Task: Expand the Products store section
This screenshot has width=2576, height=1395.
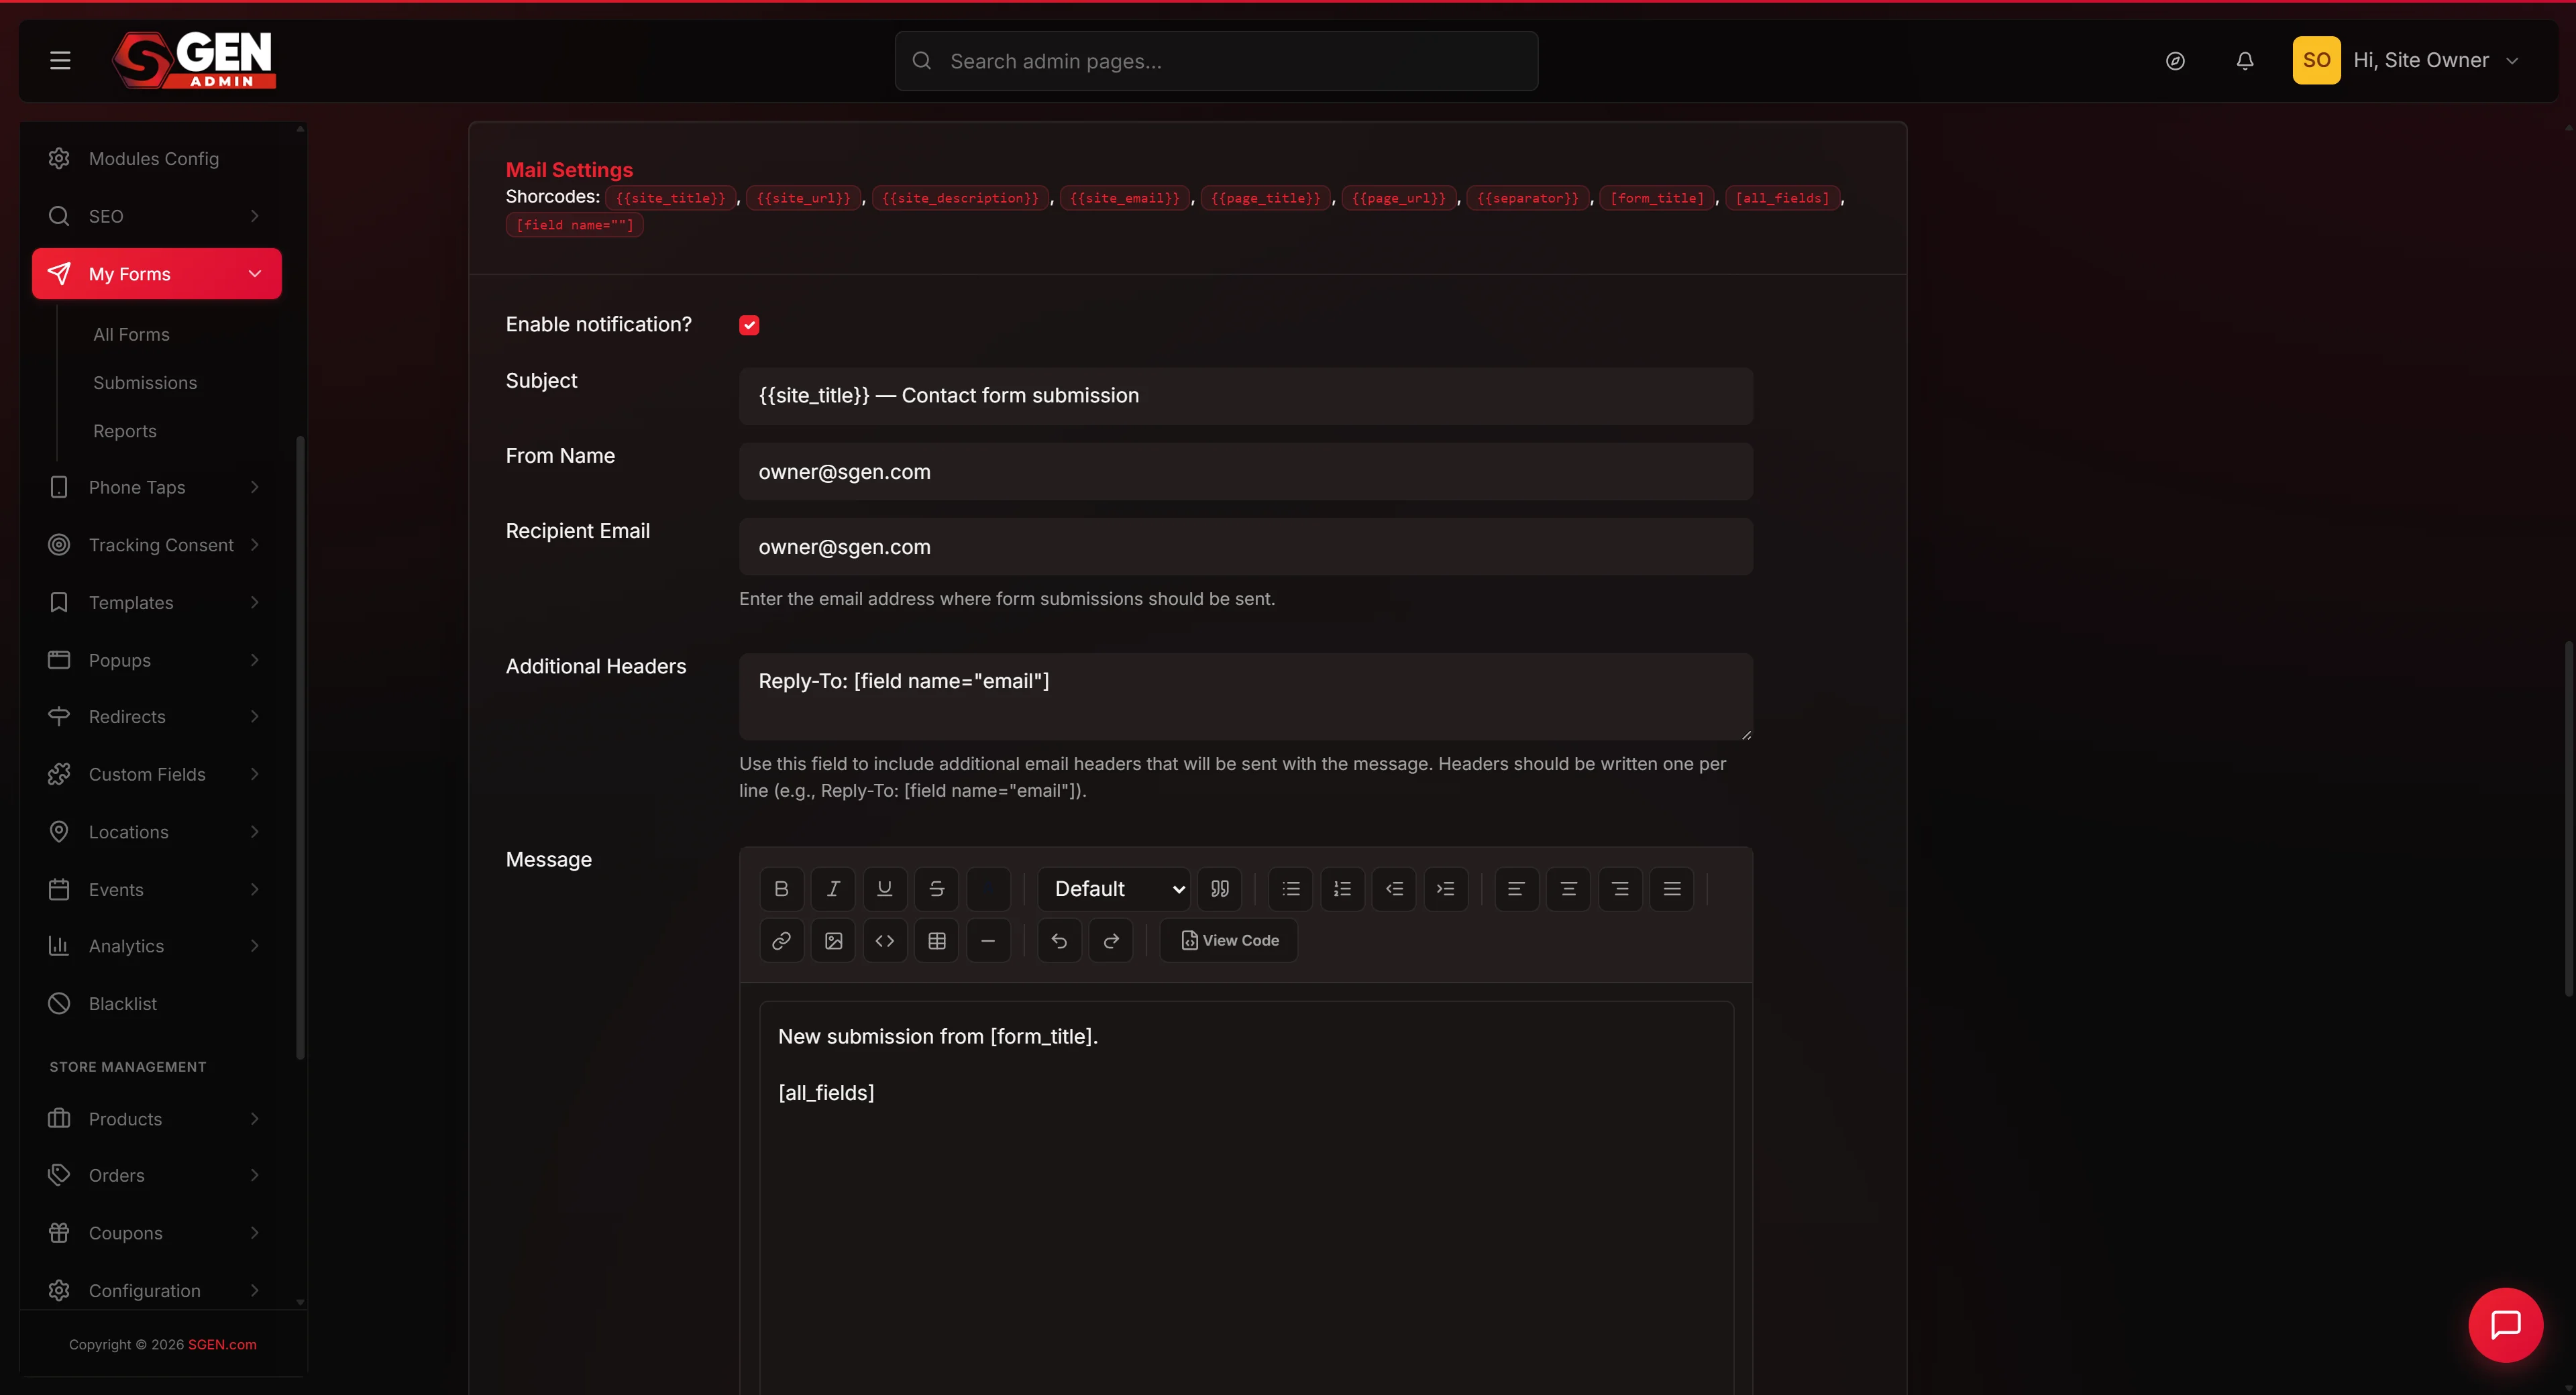Action: point(157,1119)
